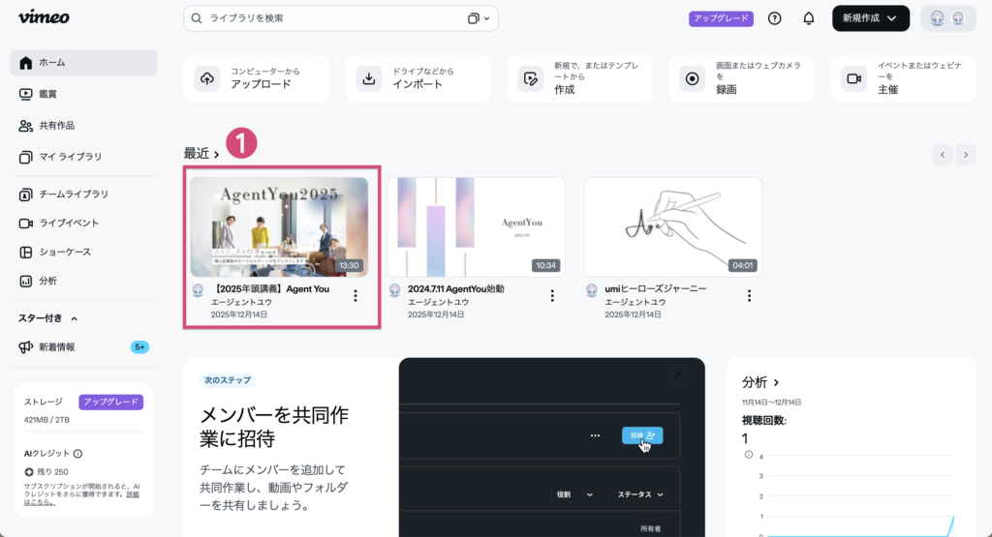Viewport: 992px width, 537px height.
Task: Open options menu for umiヒーローズジャーニー video
Action: tap(749, 296)
